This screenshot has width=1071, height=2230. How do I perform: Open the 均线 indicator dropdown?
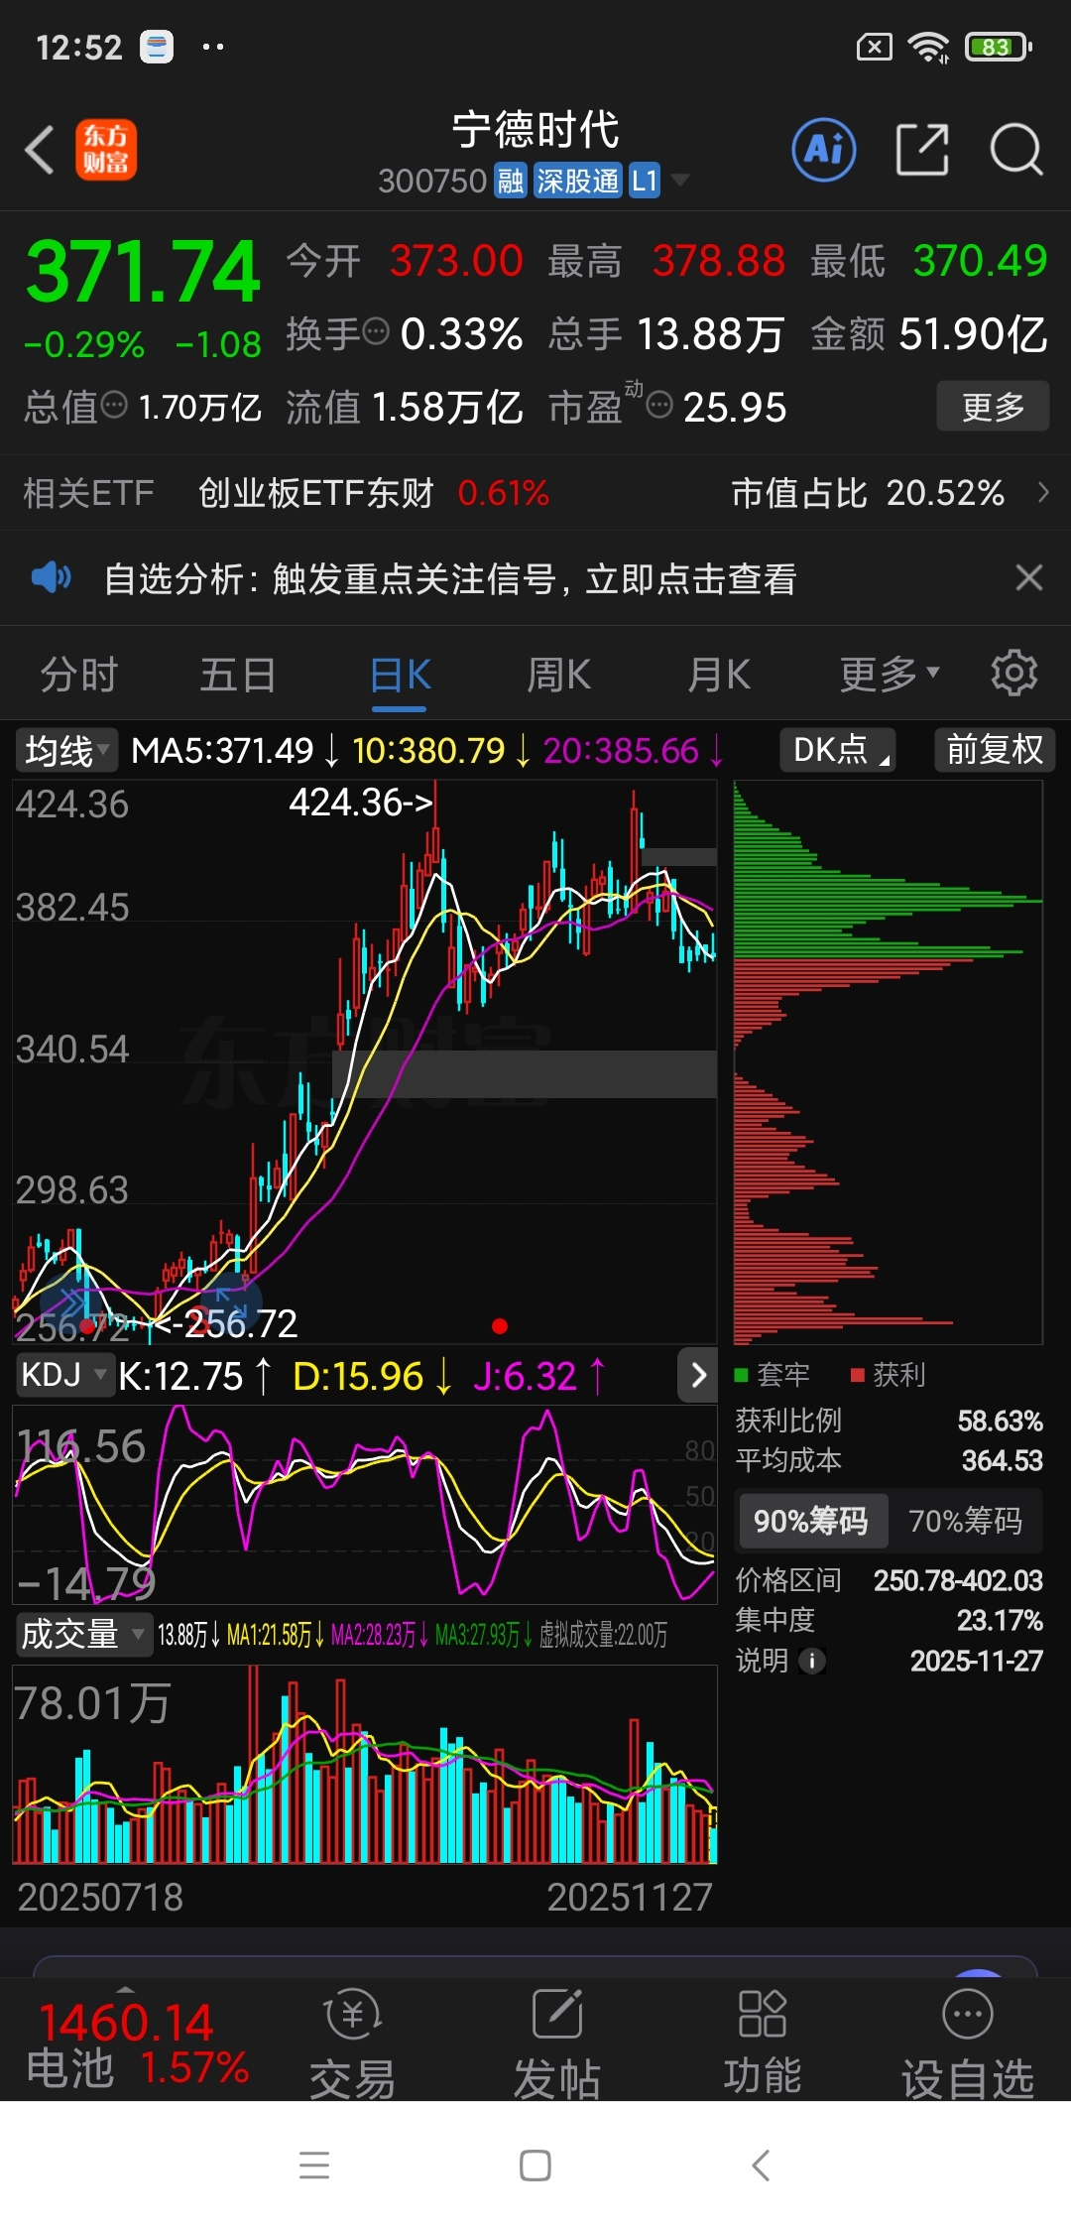(x=65, y=750)
